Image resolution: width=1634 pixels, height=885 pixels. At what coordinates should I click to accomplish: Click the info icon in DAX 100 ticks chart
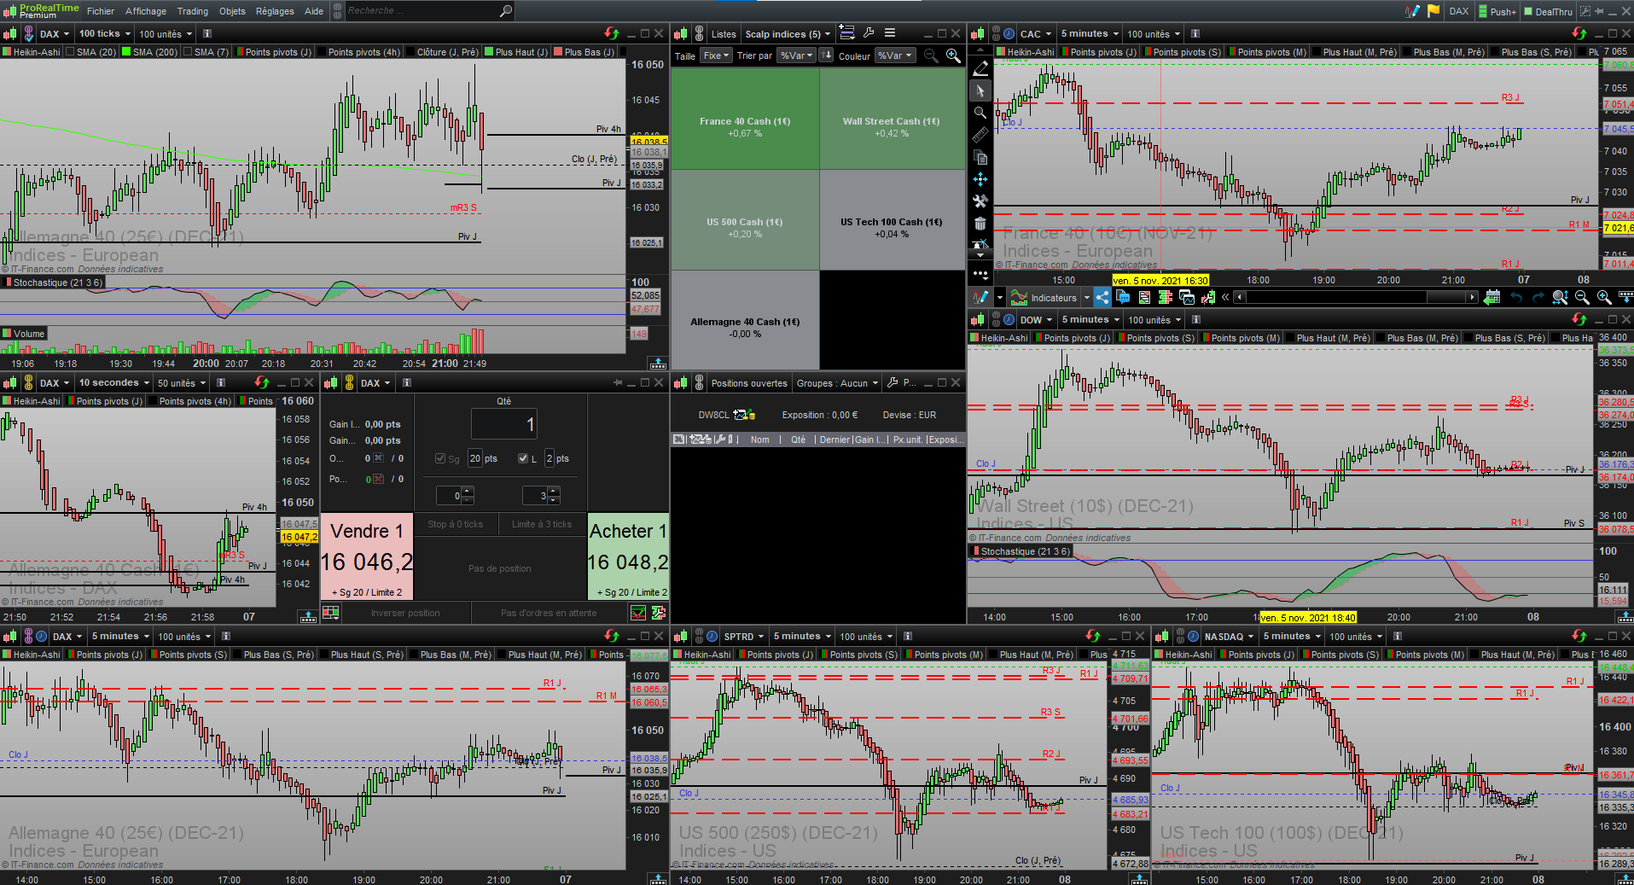point(207,34)
